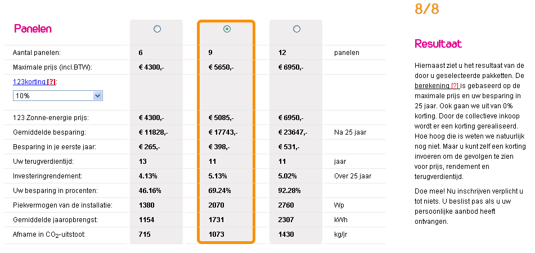Click the 2070 Wp piekvermogen value
535x253 pixels.
pos(217,205)
